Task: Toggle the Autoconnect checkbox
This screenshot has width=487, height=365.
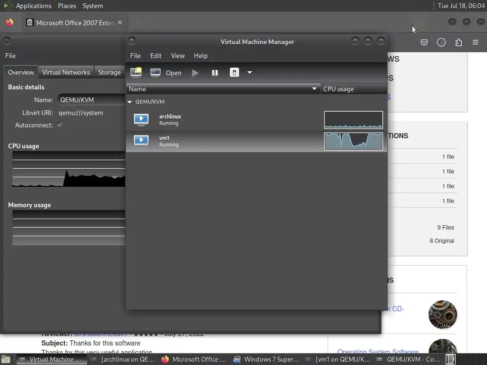Action: [59, 125]
